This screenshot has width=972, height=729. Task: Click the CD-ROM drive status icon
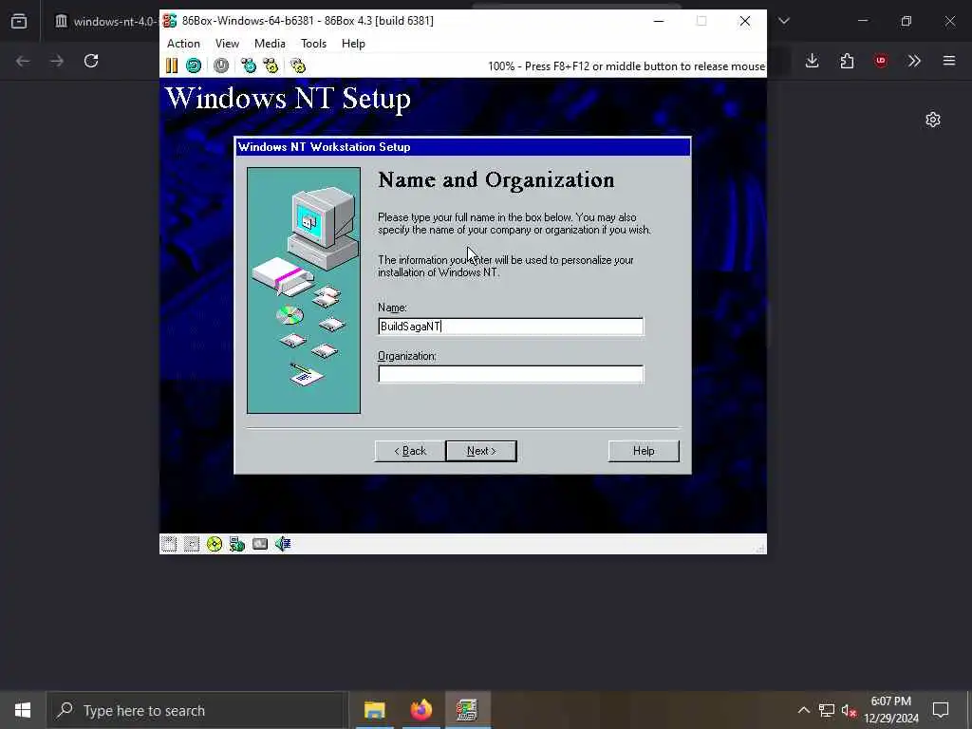pos(215,544)
